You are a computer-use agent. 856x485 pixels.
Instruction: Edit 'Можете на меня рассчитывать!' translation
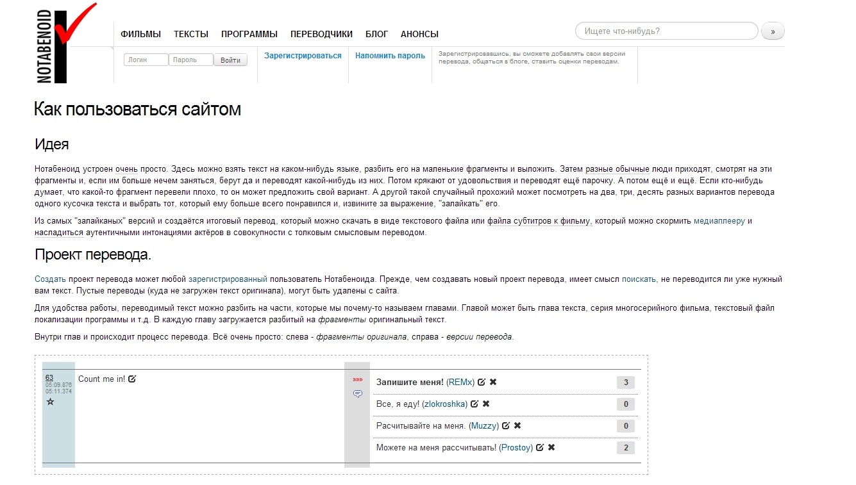click(540, 447)
